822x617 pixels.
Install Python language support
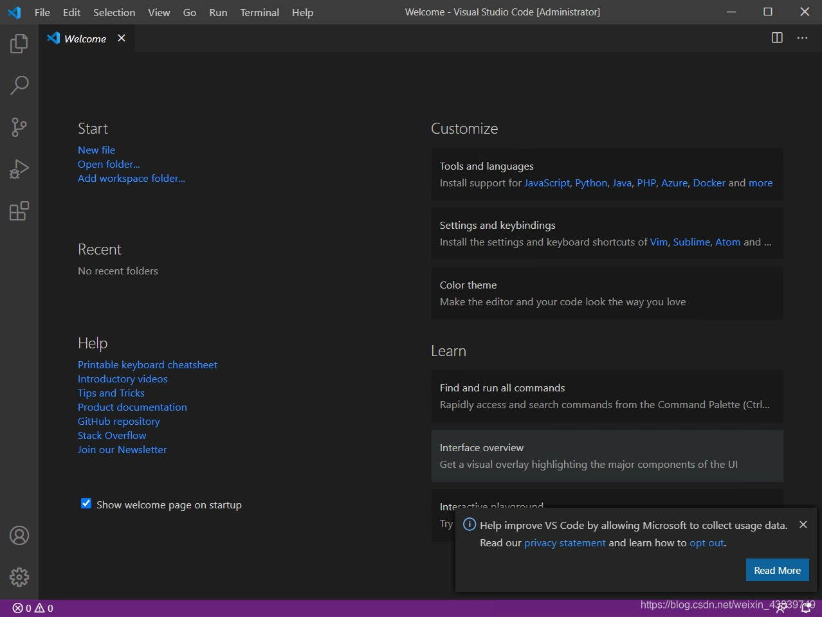(x=591, y=183)
